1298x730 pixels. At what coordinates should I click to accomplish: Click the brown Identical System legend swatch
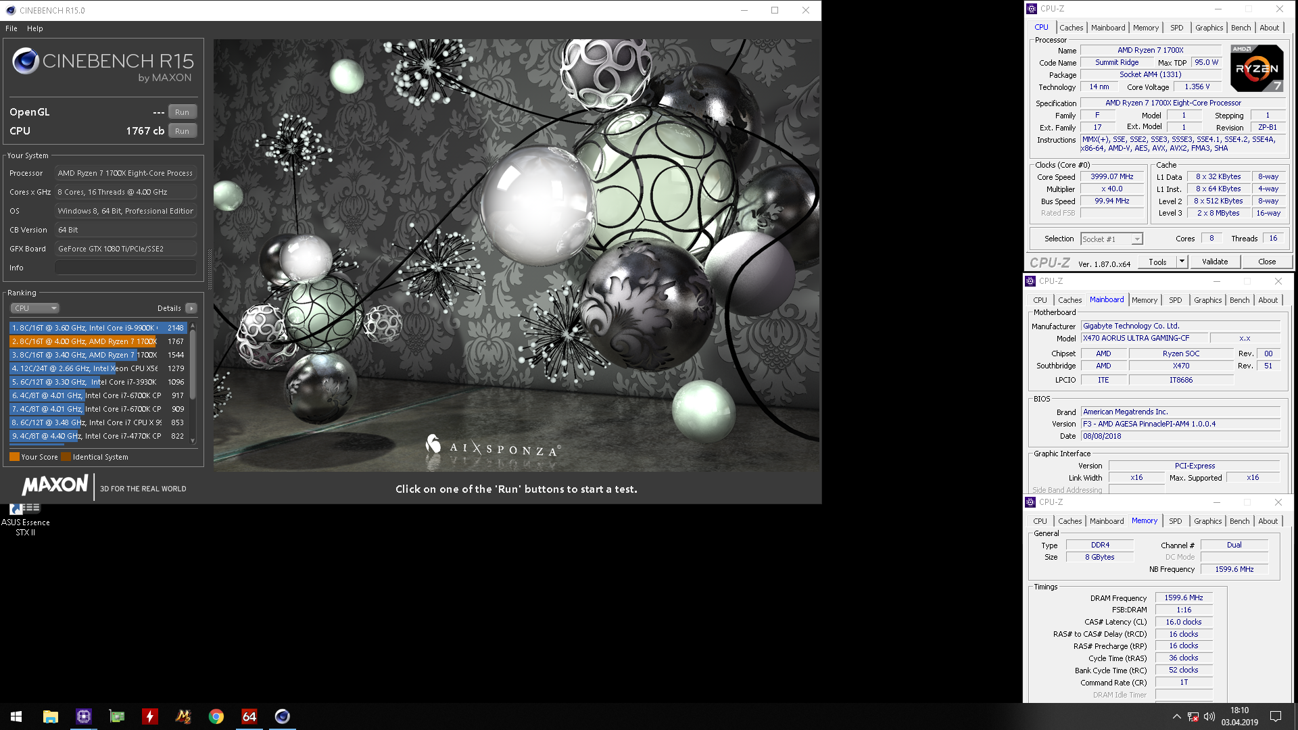(x=66, y=457)
